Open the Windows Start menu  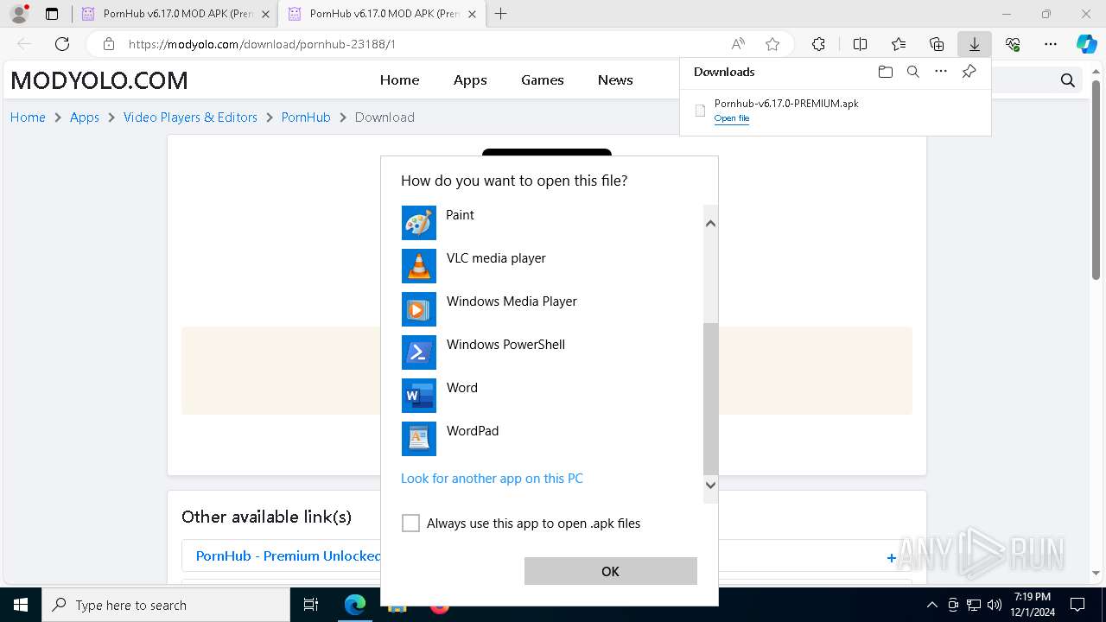[x=21, y=605]
